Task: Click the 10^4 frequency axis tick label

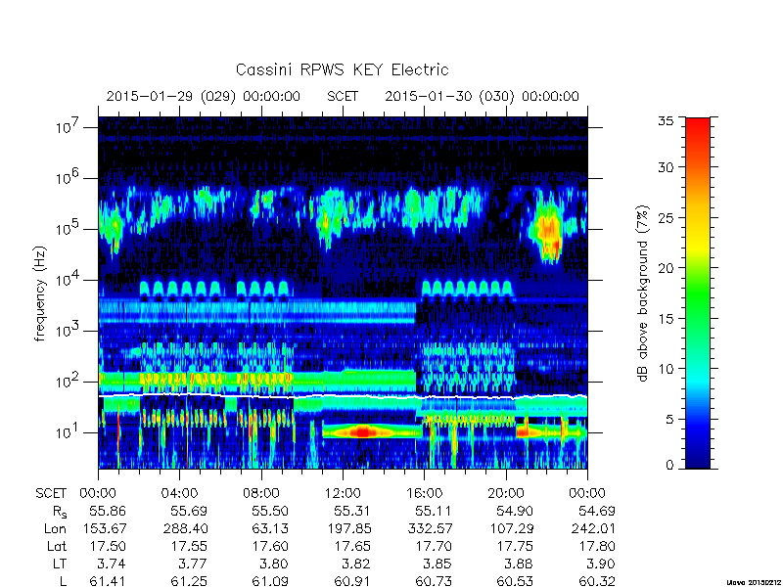Action: click(66, 279)
